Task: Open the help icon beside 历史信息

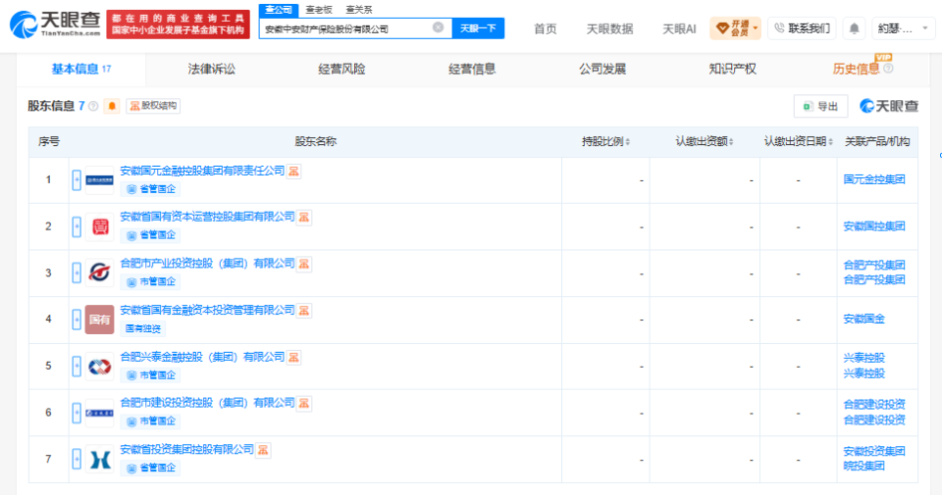Action: (888, 69)
